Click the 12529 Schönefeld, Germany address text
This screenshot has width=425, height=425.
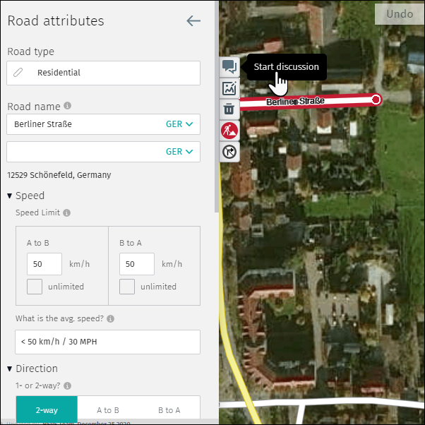59,175
